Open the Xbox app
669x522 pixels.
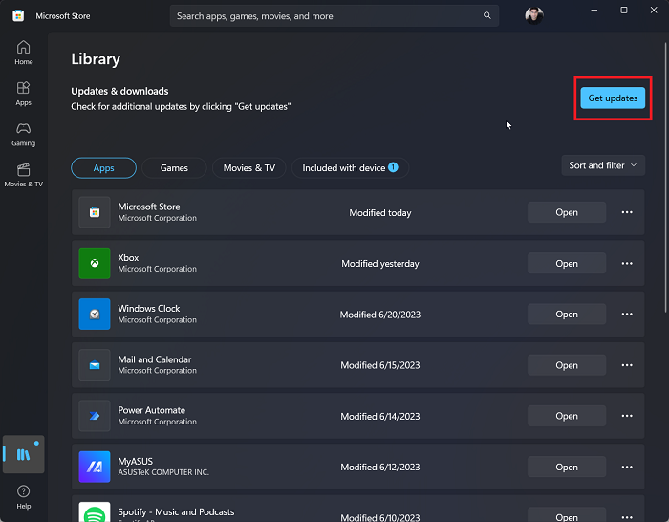click(567, 263)
